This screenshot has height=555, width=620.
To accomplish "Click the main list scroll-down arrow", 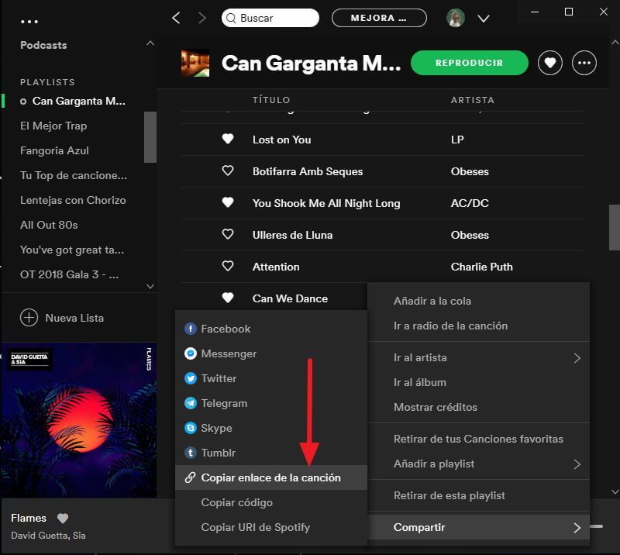I will (x=615, y=492).
